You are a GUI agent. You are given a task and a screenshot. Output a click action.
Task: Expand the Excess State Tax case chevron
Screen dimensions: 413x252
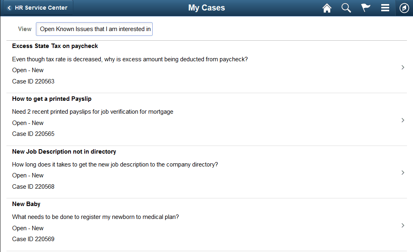pos(403,67)
